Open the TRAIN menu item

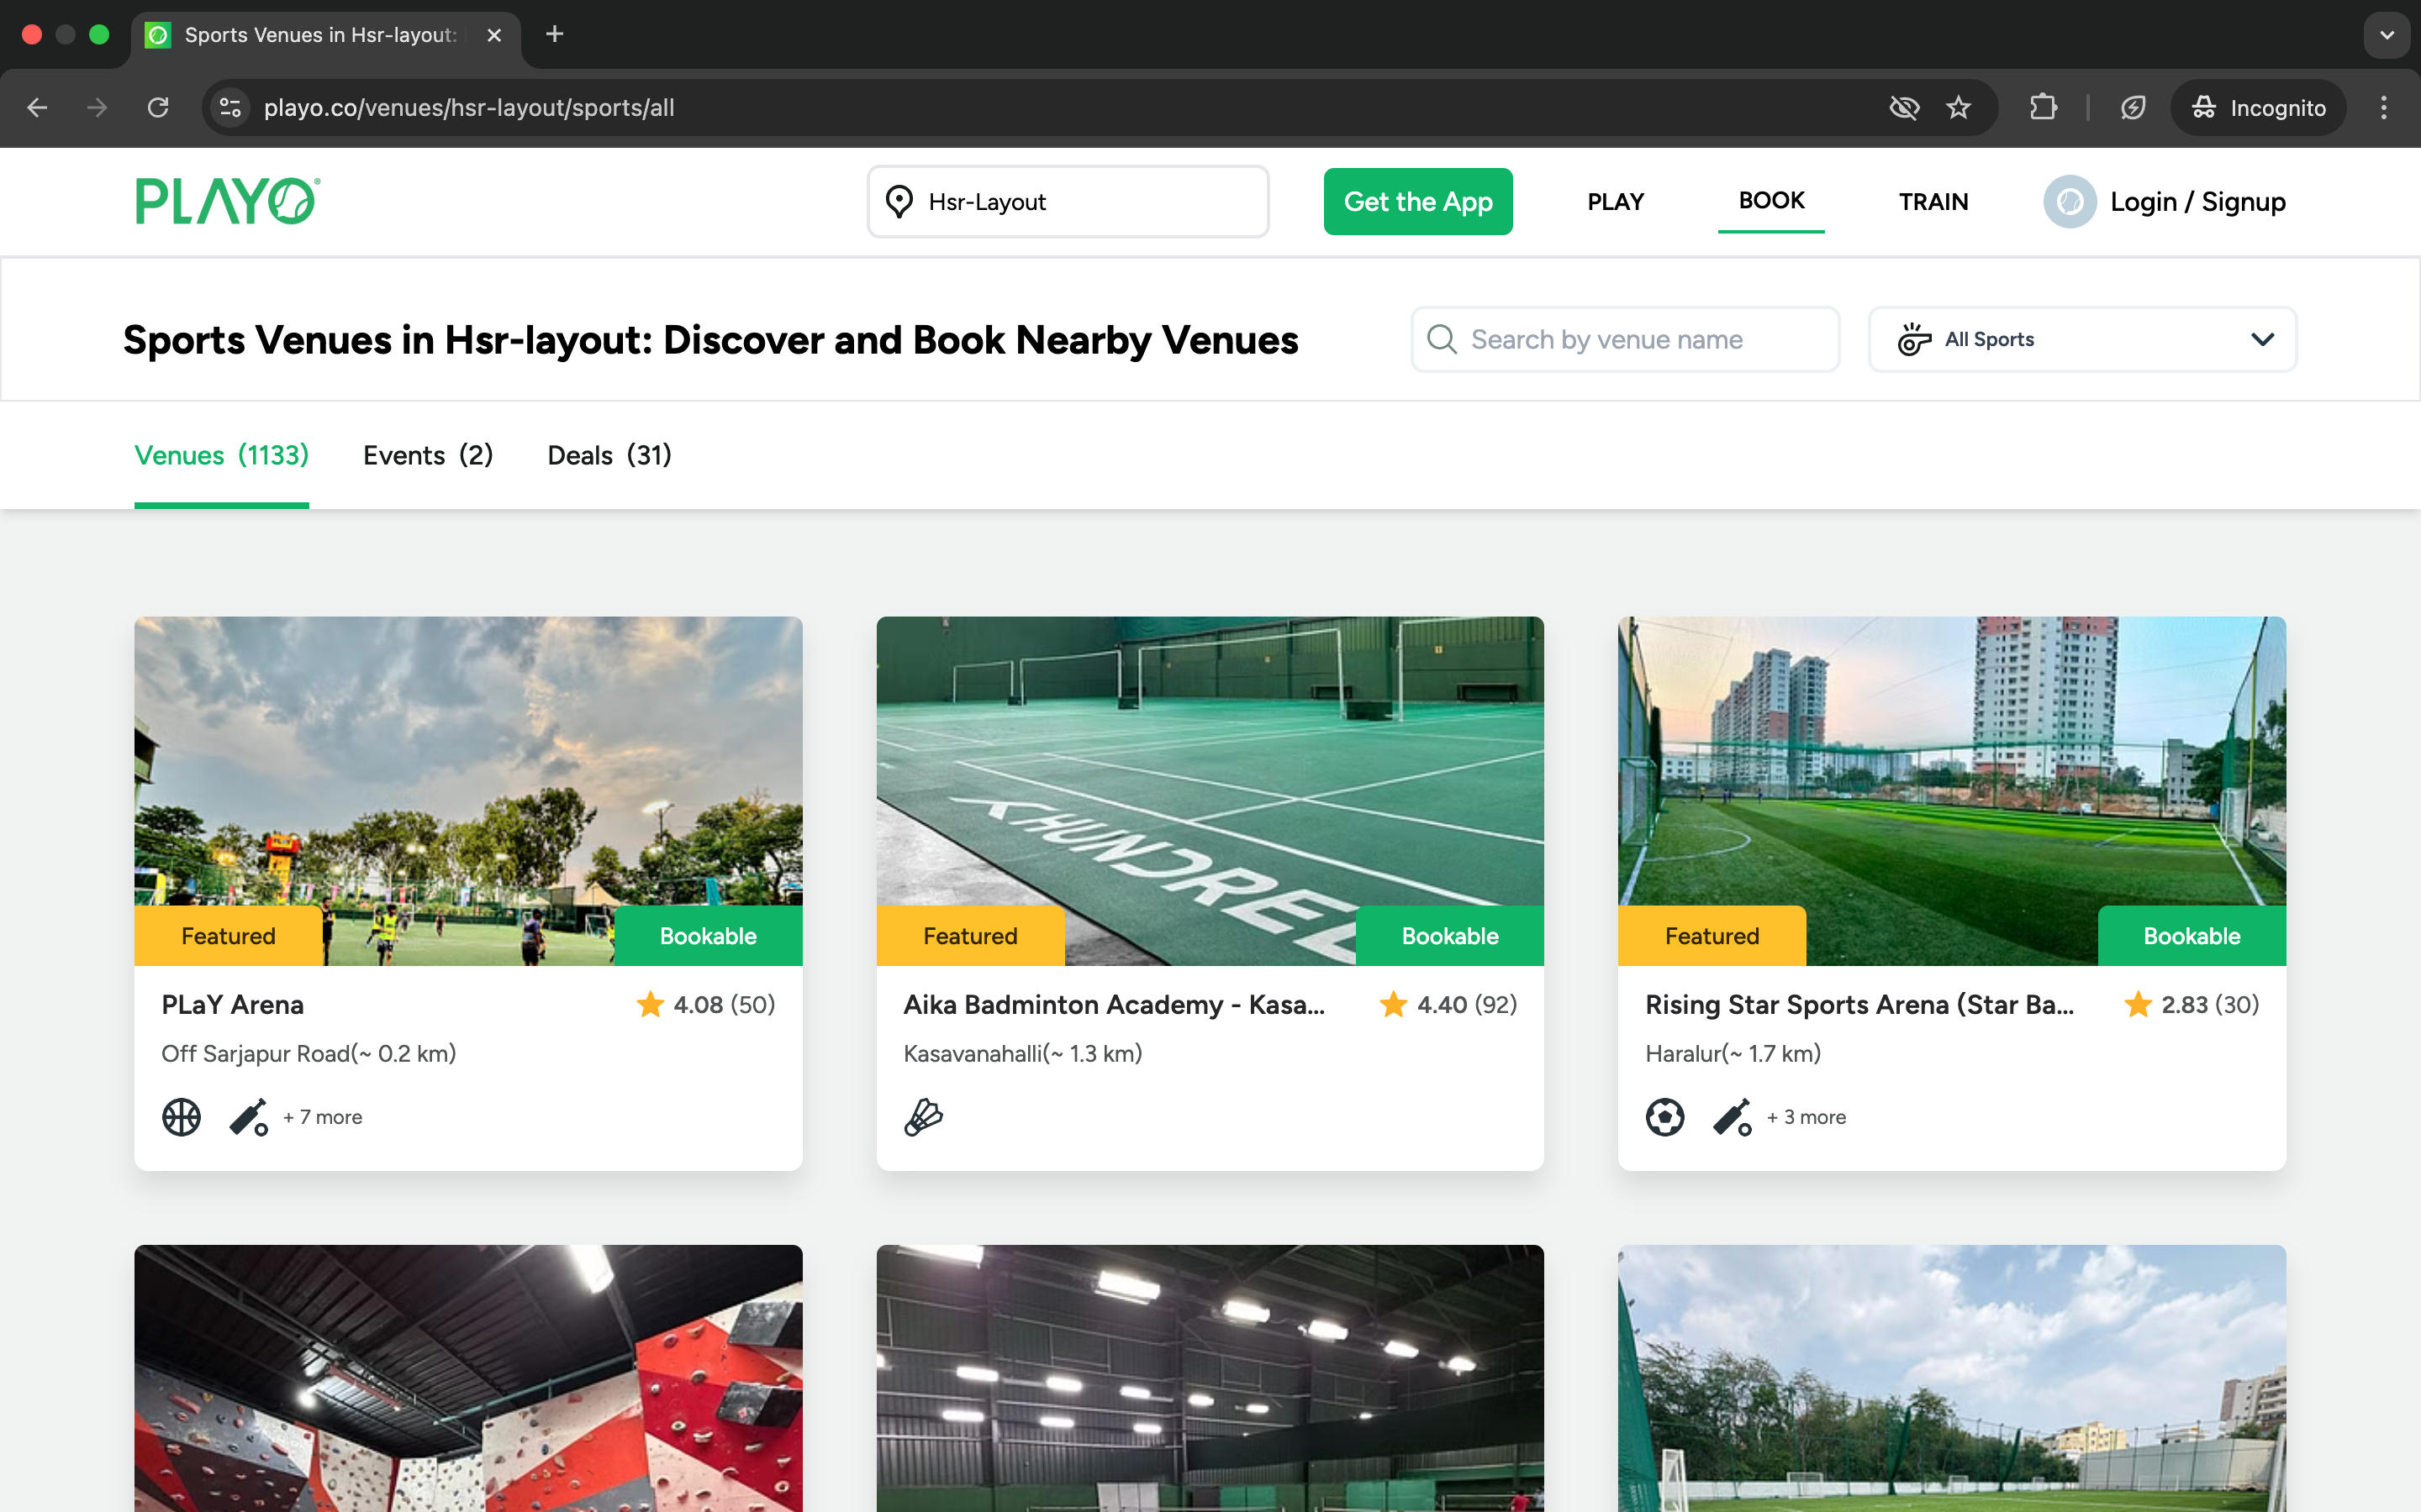[x=1933, y=202]
